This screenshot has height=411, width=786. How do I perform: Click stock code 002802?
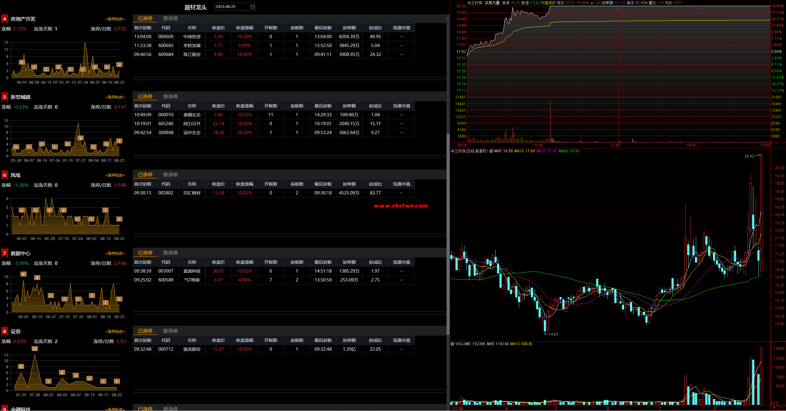[x=166, y=193]
